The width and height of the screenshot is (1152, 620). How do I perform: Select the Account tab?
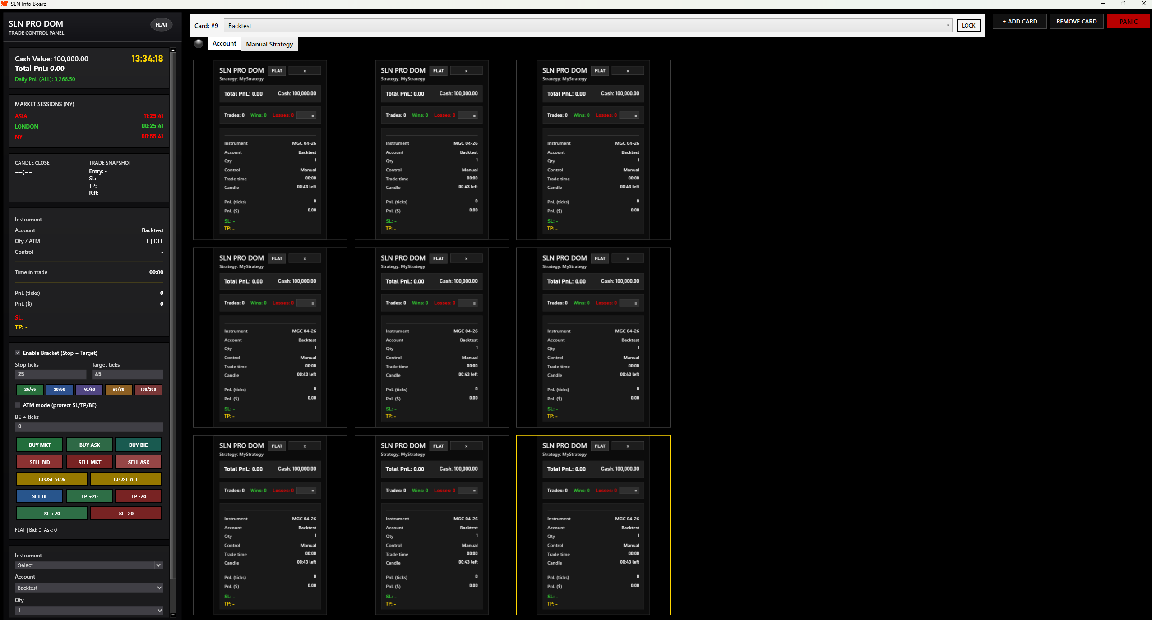pyautogui.click(x=224, y=44)
